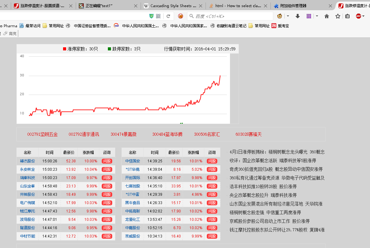Switch to 附加组件管理器 tab
This screenshot has width=370, height=248.
pos(303,6)
